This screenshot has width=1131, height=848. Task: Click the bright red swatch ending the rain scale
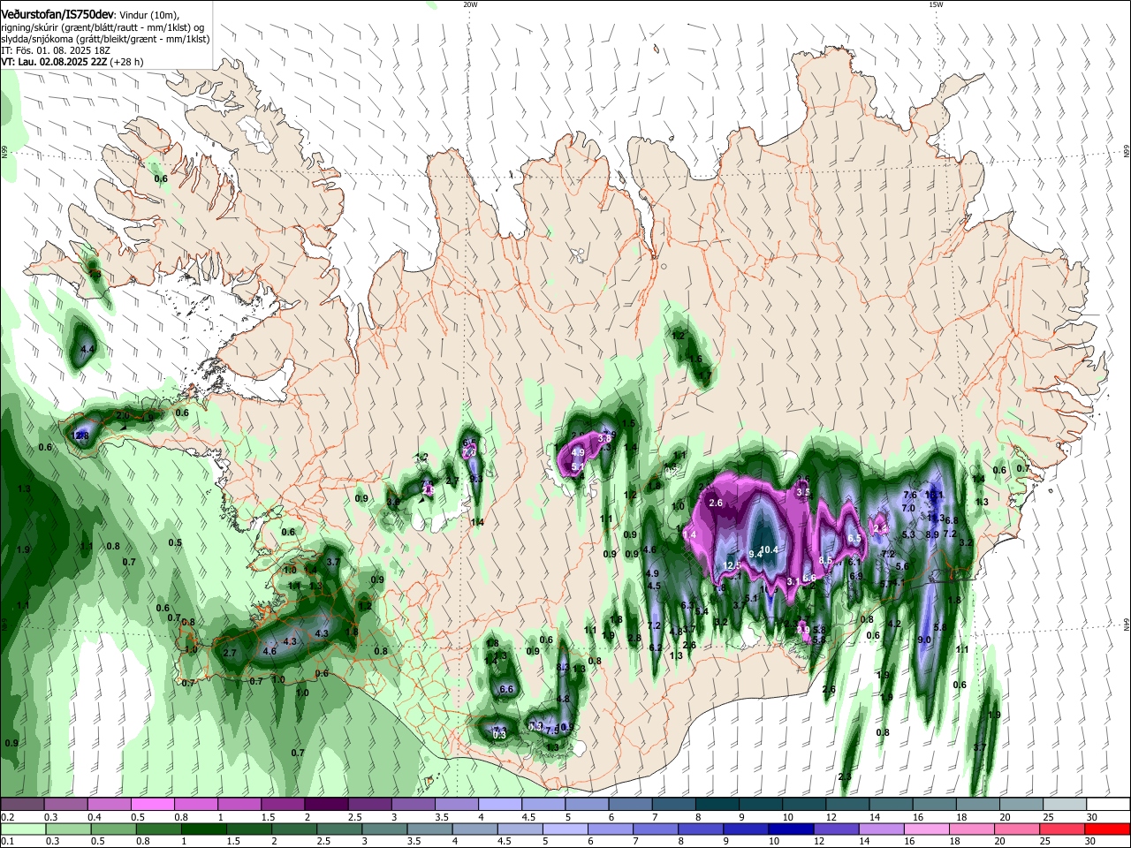point(1107,829)
